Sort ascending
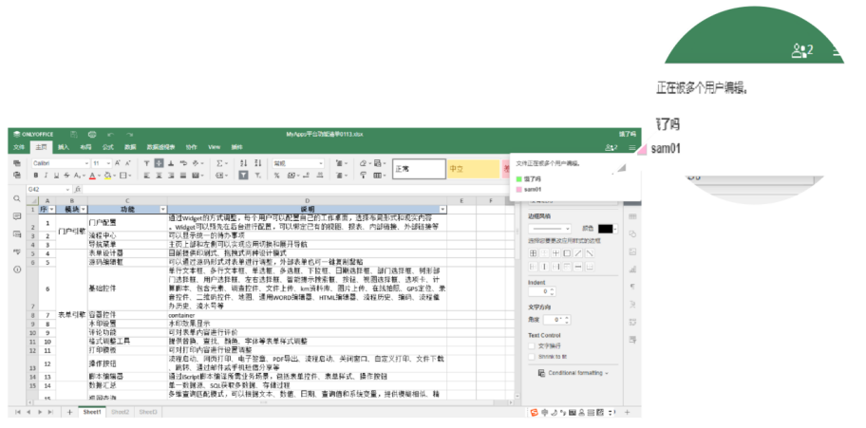 coord(243,163)
